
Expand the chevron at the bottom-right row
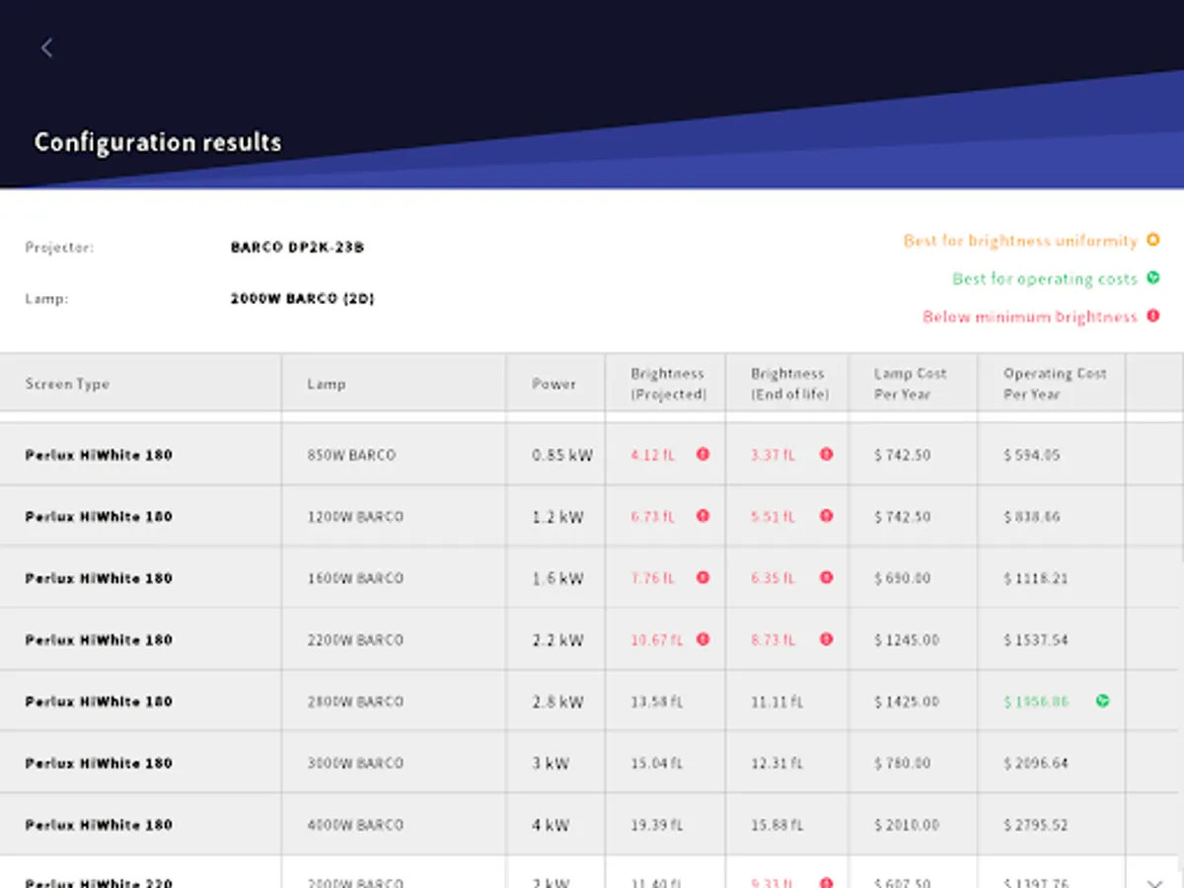click(x=1155, y=883)
